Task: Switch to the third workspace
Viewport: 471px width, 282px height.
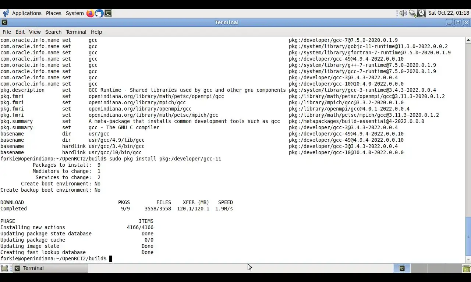Action: (x=436, y=268)
